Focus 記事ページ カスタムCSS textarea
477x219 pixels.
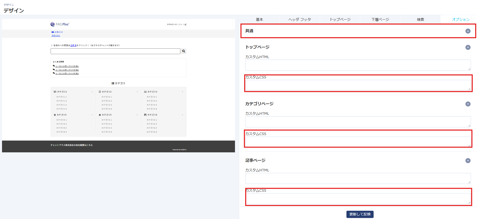pyautogui.click(x=358, y=199)
